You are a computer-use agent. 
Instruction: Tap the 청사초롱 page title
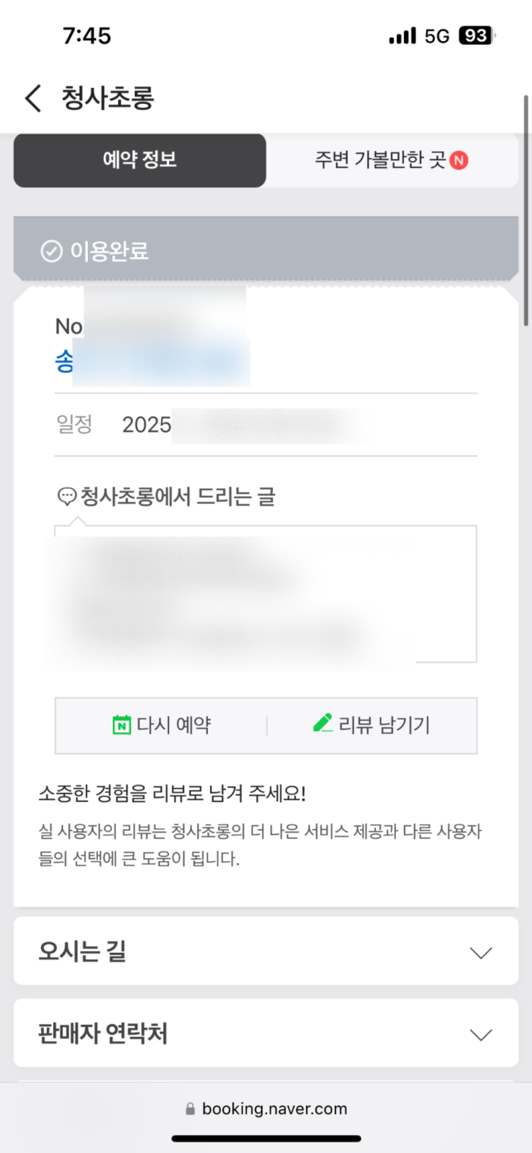pos(108,99)
